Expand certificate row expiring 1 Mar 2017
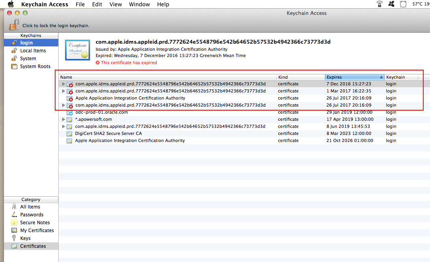Image resolution: width=430 pixels, height=262 pixels. [x=63, y=91]
